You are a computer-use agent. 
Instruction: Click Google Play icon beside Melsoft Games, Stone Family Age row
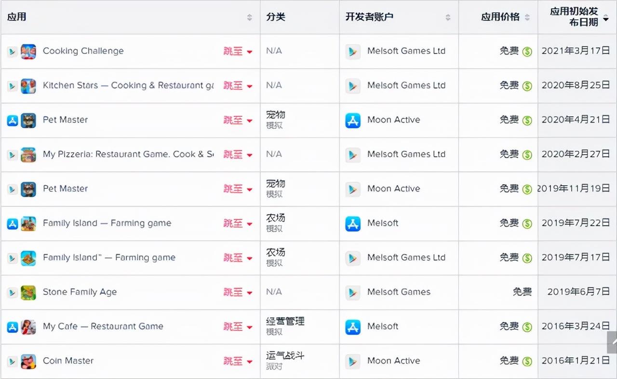click(353, 293)
